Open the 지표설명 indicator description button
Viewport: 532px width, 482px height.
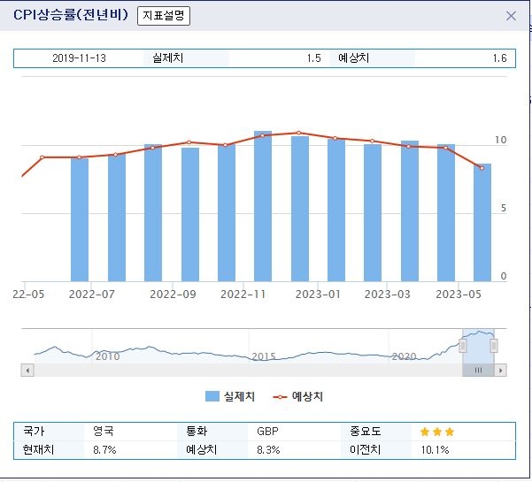tap(164, 16)
